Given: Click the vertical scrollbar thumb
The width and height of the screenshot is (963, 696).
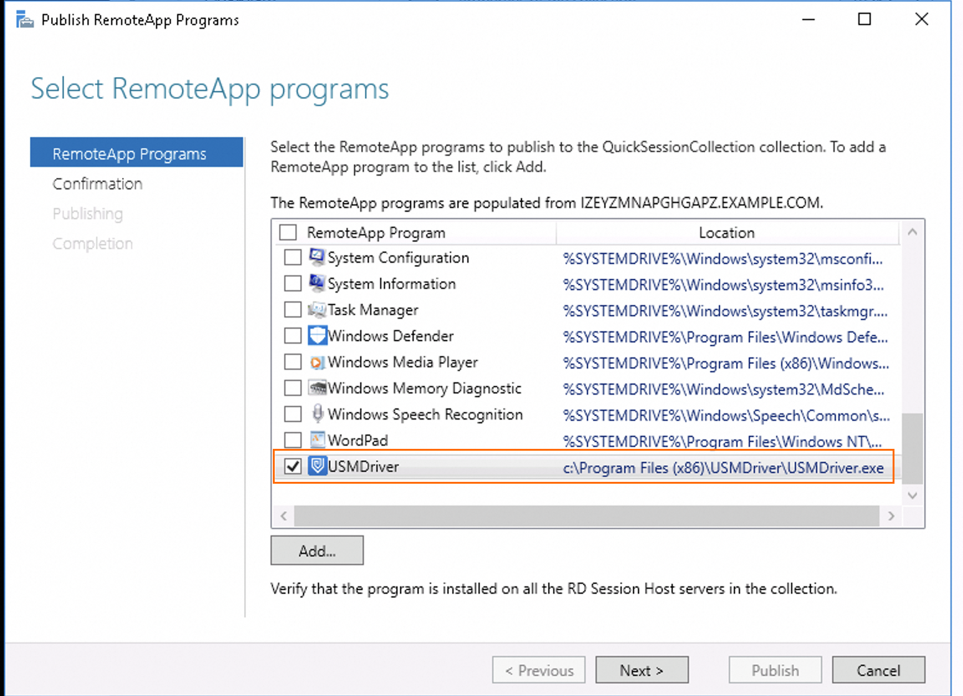Looking at the screenshot, I should pyautogui.click(x=913, y=448).
